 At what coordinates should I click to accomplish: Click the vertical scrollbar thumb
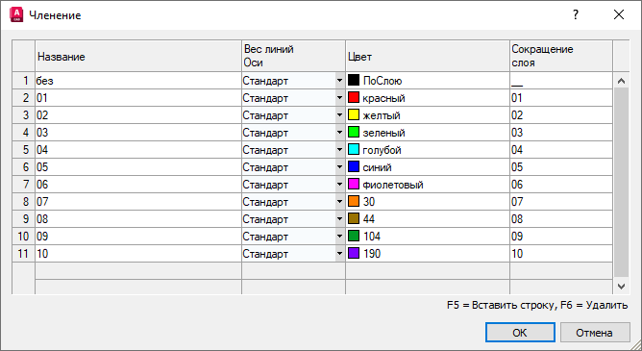(x=621, y=182)
